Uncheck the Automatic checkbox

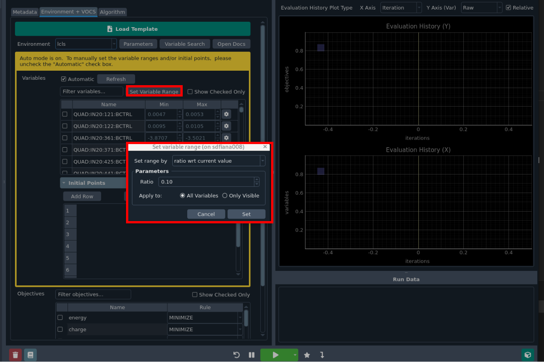pos(64,79)
